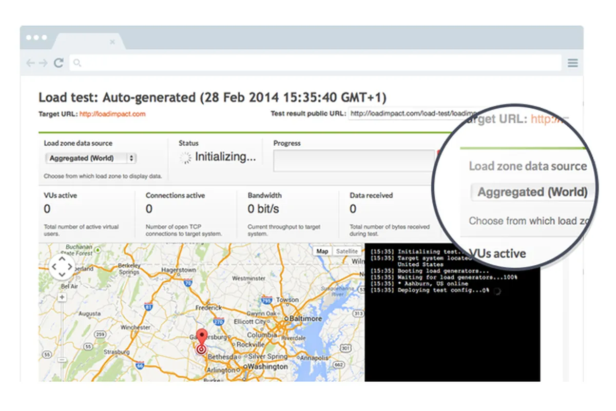This screenshot has height=411, width=616.
Task: Click the browser back arrow
Action: click(30, 63)
